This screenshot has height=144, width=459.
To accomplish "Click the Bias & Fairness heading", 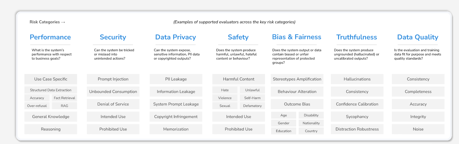I will [x=296, y=37].
